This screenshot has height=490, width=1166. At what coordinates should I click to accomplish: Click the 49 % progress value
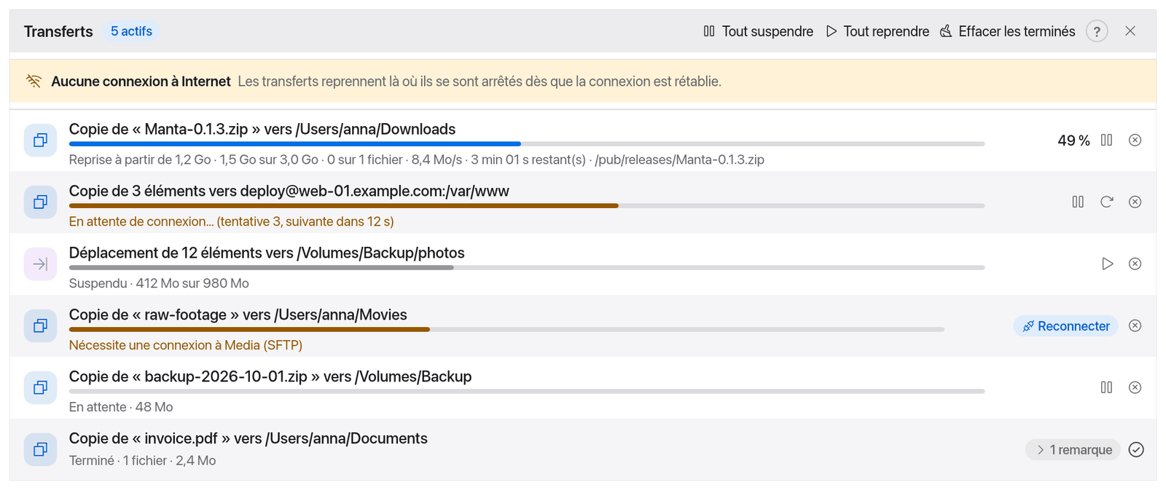[1073, 141]
